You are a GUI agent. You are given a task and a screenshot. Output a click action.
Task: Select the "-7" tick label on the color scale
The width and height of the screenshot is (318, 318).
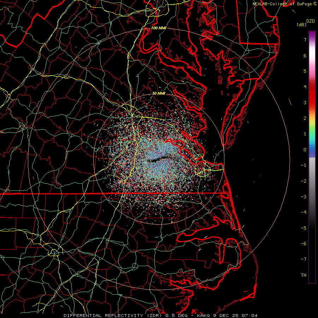pos(304,259)
